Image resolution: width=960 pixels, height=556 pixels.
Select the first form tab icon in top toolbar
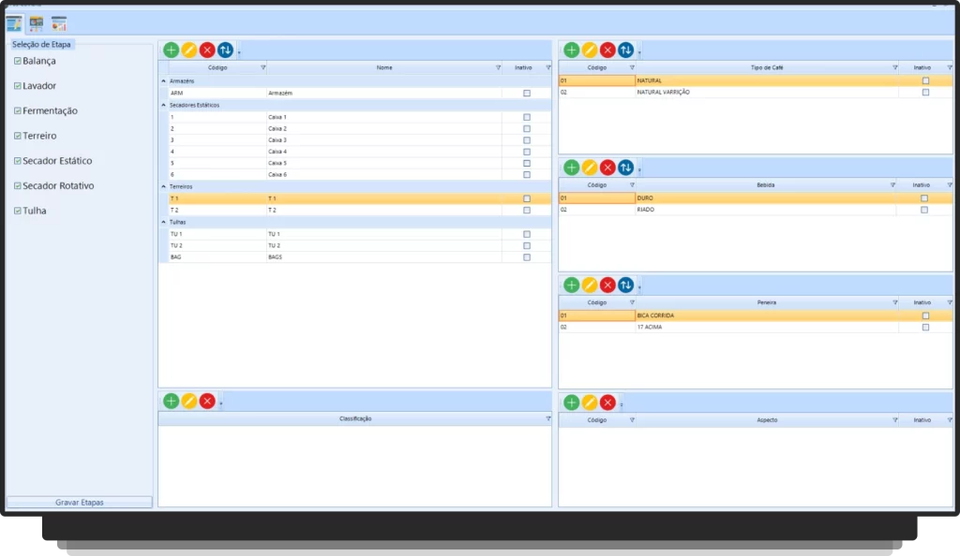[x=14, y=23]
